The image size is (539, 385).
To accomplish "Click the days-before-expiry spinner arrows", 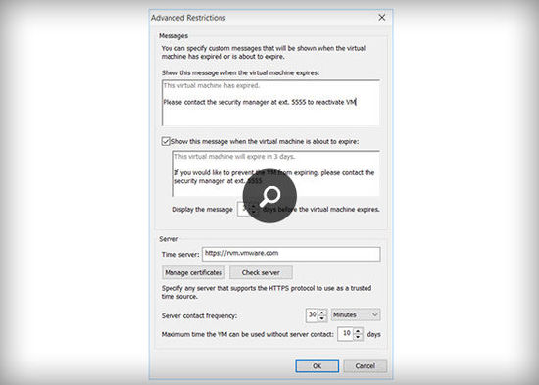I will point(254,209).
